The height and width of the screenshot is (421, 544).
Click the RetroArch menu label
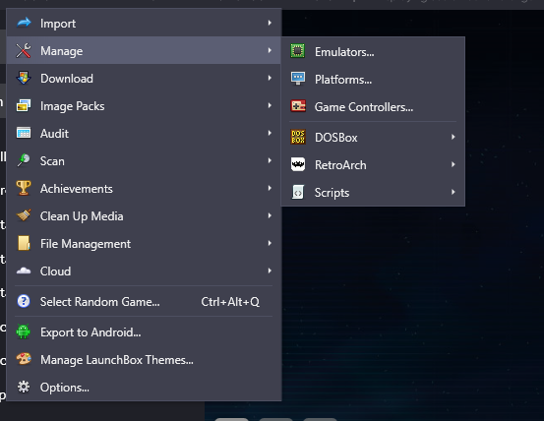[x=340, y=165]
